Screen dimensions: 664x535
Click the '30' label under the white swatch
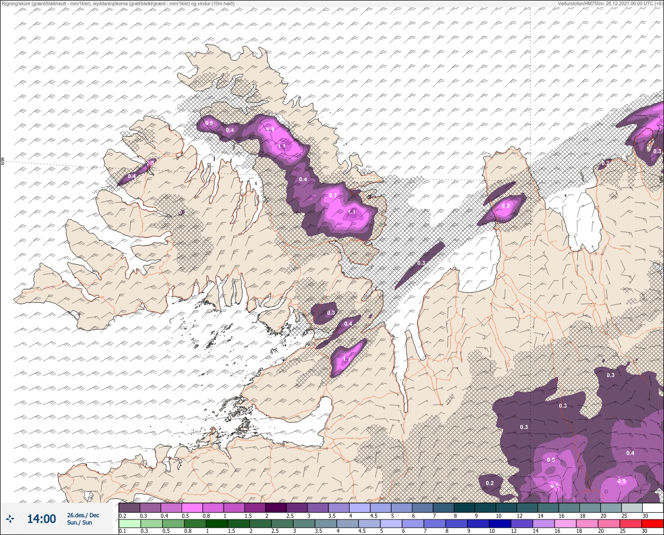pos(645,515)
